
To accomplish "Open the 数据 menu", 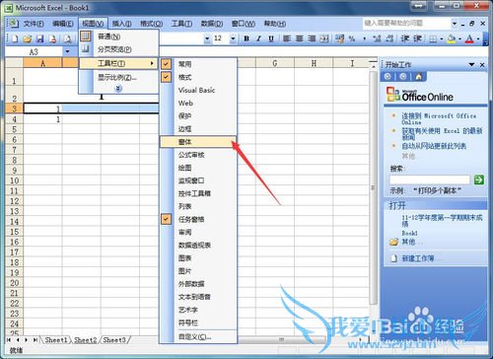I will [212, 24].
